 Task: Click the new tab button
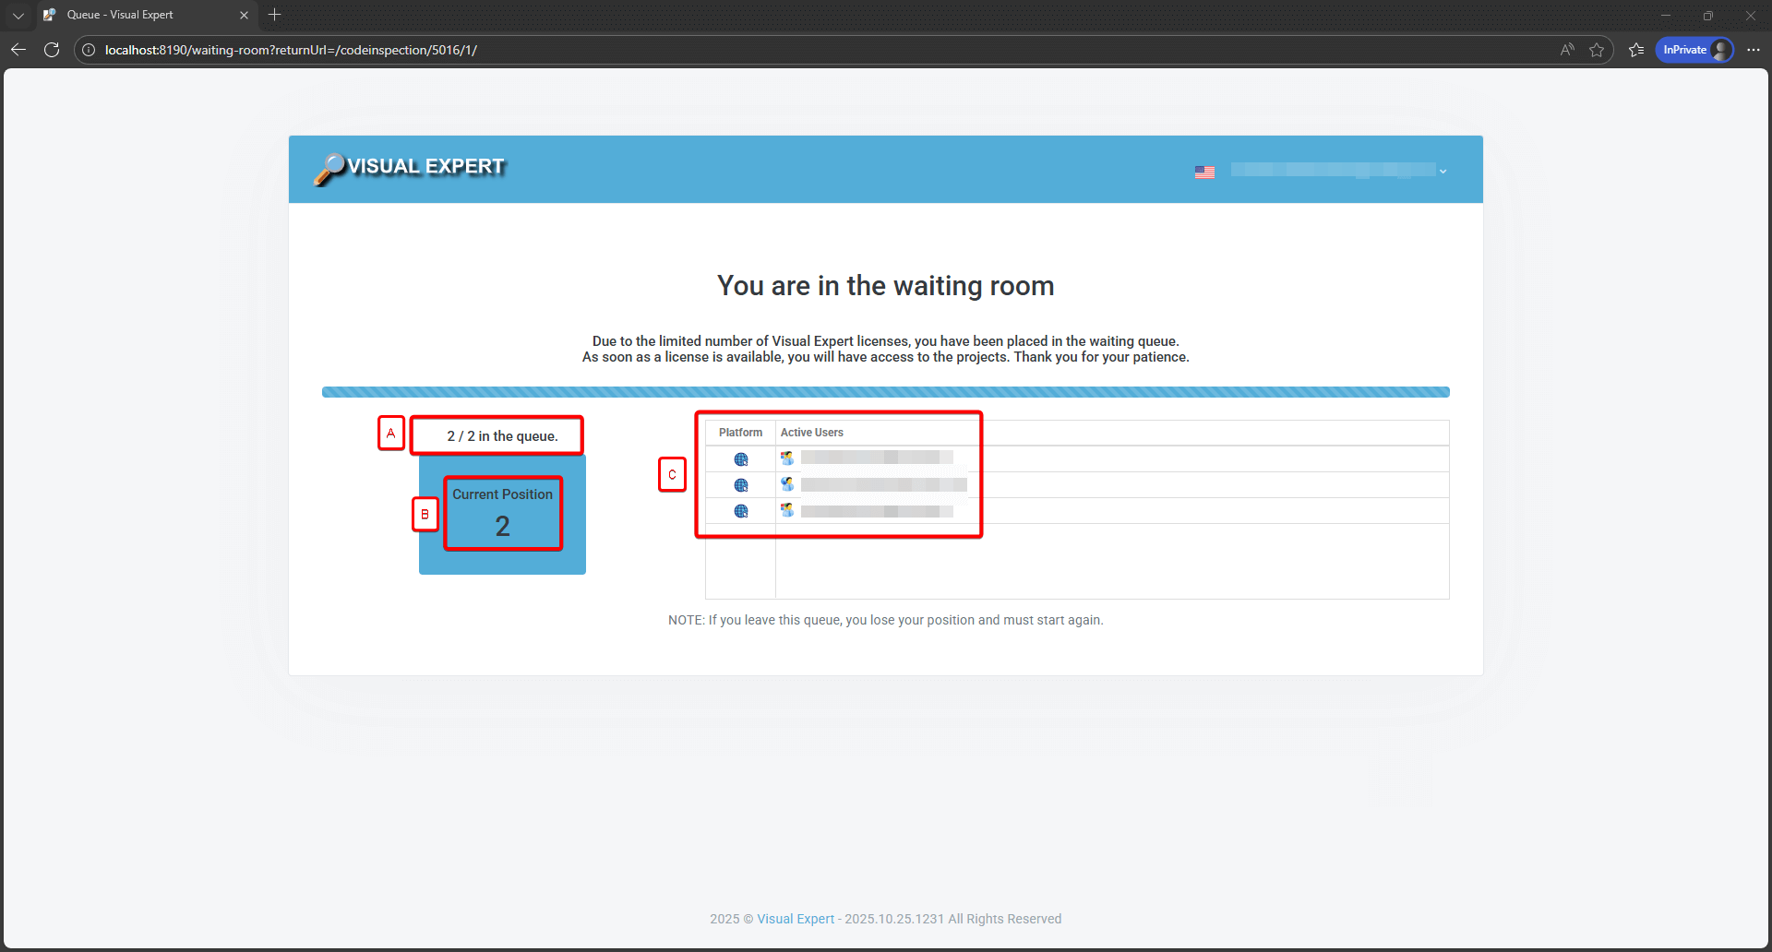click(x=274, y=15)
